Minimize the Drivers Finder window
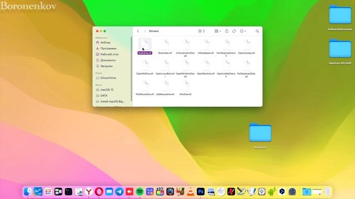355x199 pixels. point(101,31)
